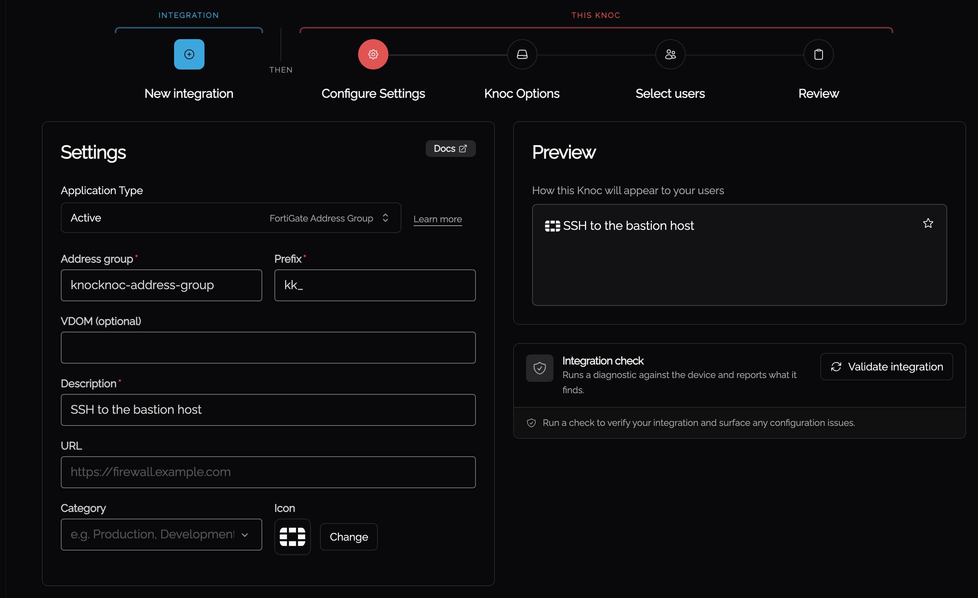Click the Docs button
Viewport: 978px width, 598px height.
pyautogui.click(x=450, y=149)
